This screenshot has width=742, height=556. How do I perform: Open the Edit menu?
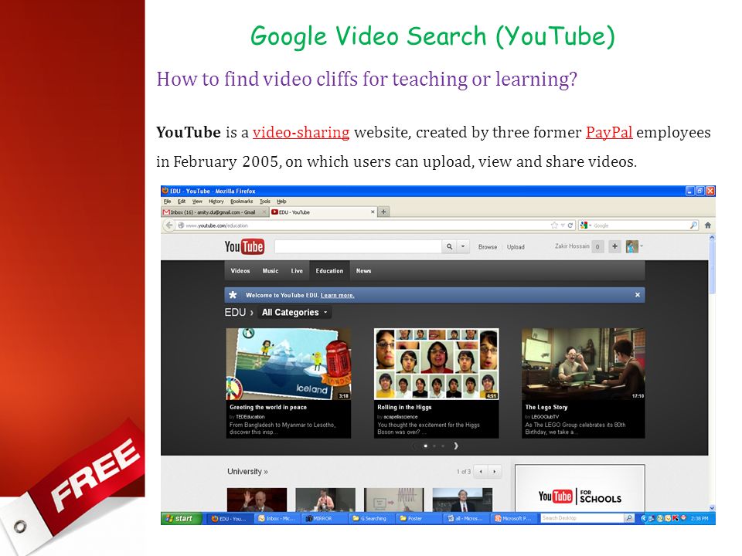click(181, 201)
